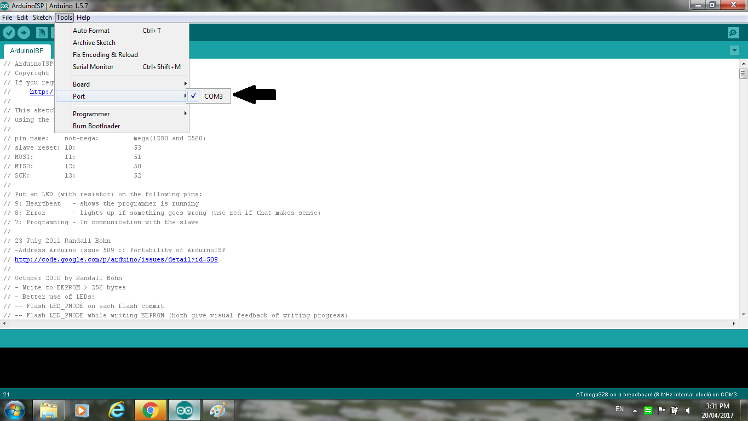The height and width of the screenshot is (421, 748).
Task: Click the horizontal scrollbar left arrow
Action: coord(4,323)
